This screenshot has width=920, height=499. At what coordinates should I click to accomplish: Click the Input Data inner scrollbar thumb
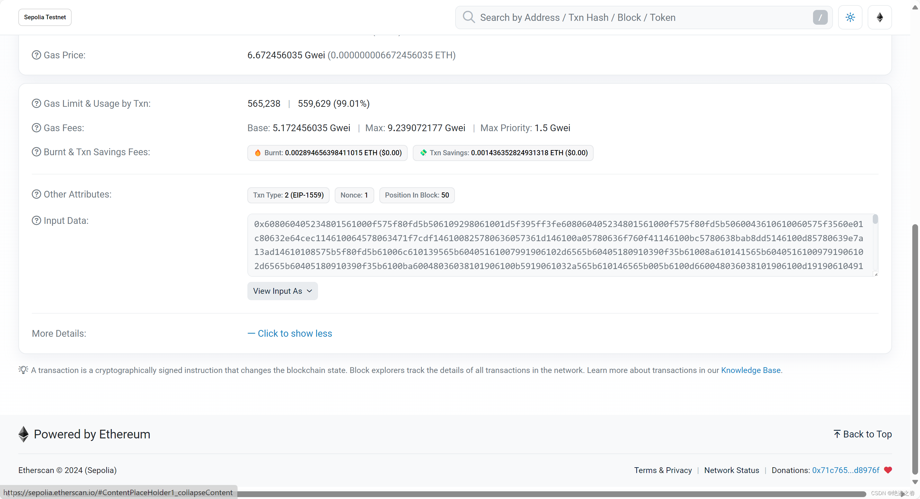(875, 219)
